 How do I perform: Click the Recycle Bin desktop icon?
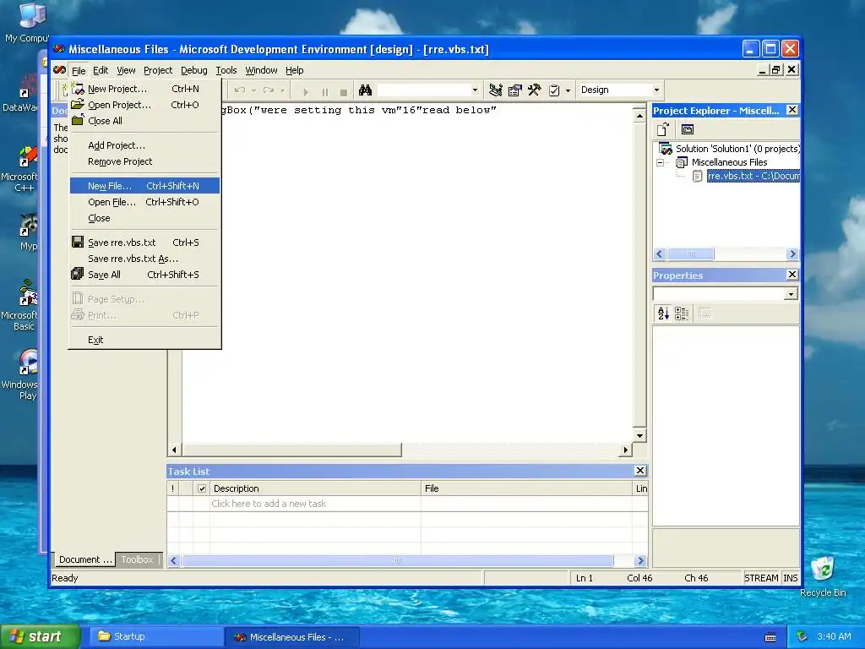pos(823,569)
